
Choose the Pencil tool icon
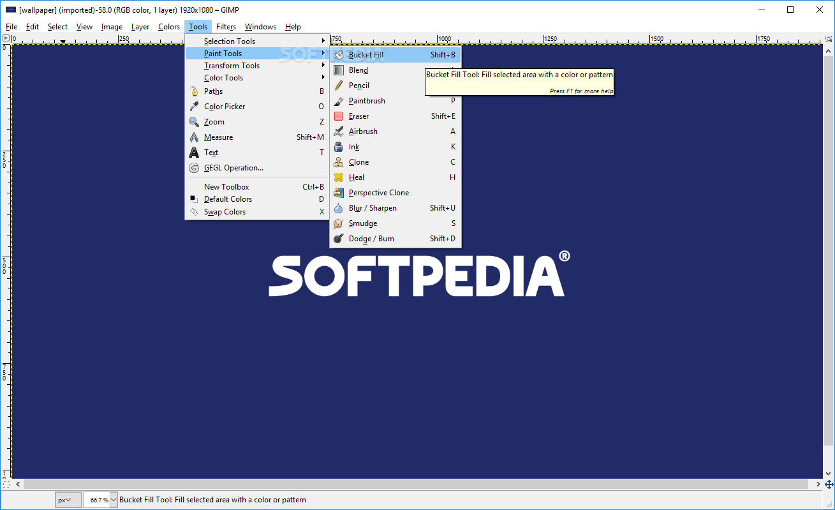[x=339, y=86]
